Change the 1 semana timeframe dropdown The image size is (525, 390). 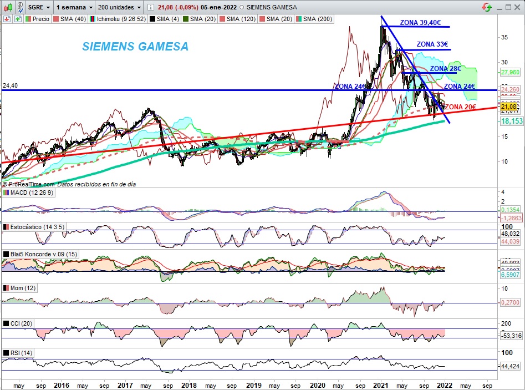(74, 7)
